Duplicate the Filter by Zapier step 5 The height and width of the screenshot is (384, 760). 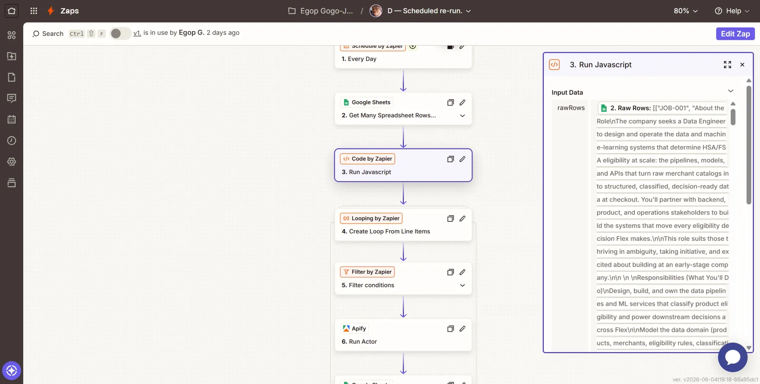(450, 272)
